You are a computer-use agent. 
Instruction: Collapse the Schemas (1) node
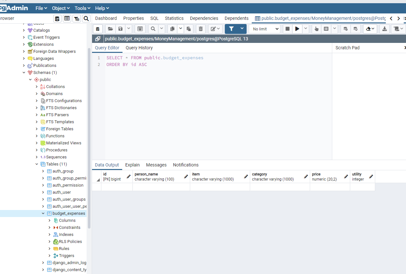click(24, 73)
